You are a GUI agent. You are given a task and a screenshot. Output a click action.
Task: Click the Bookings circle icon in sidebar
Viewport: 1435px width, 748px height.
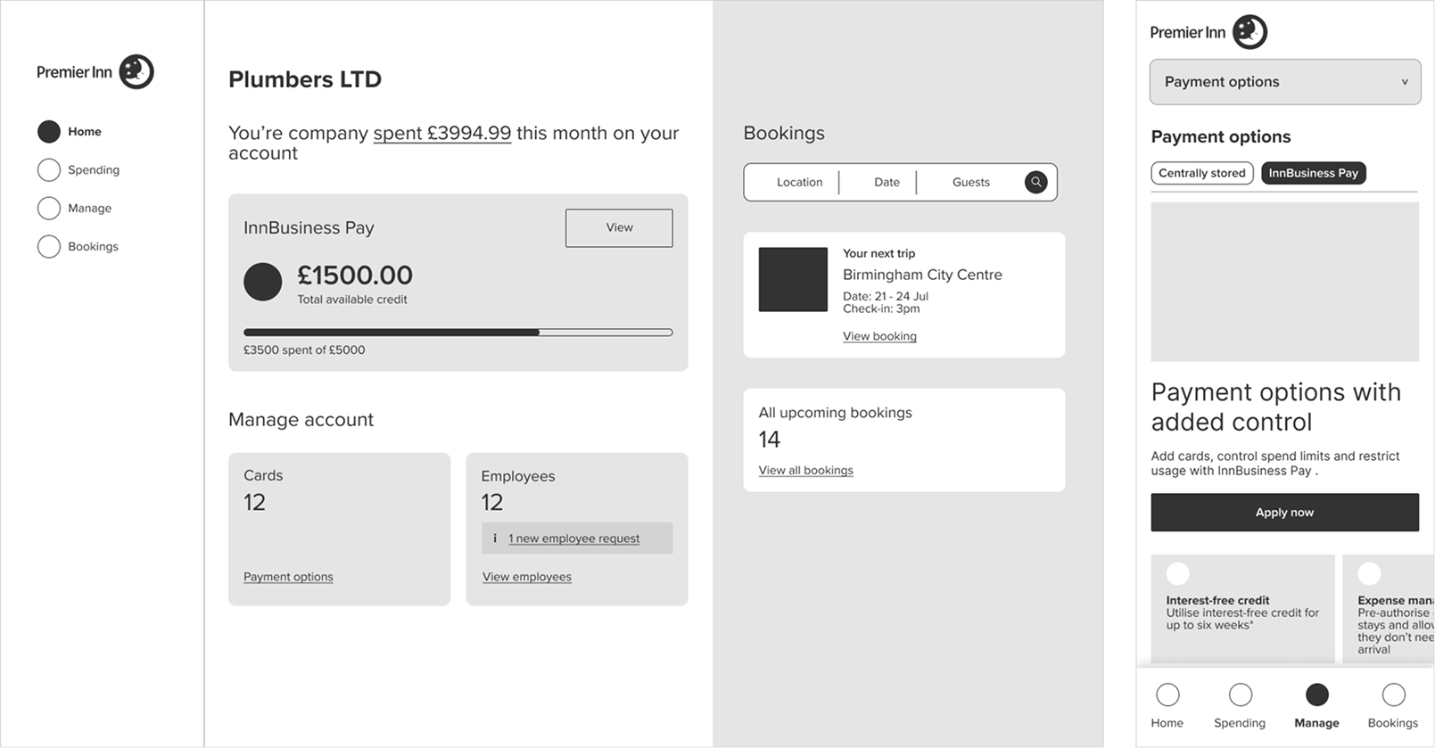[49, 246]
